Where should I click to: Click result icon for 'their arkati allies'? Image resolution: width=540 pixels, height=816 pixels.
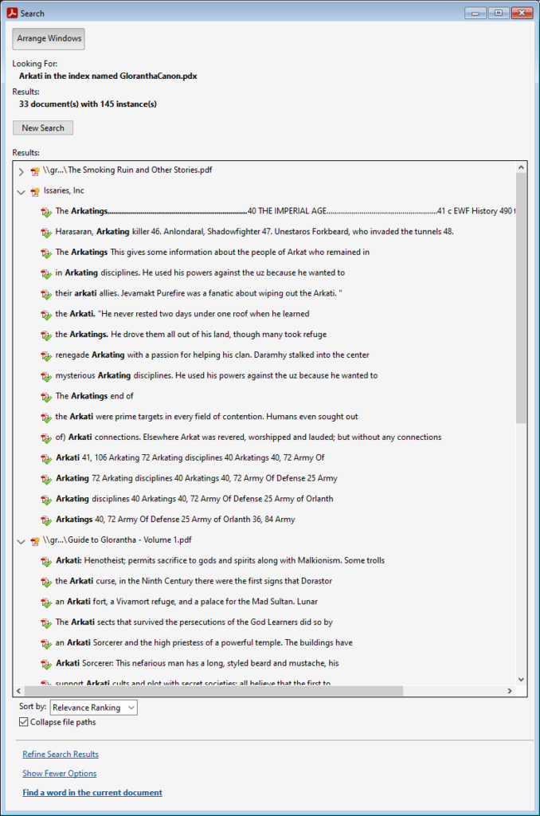click(x=46, y=294)
